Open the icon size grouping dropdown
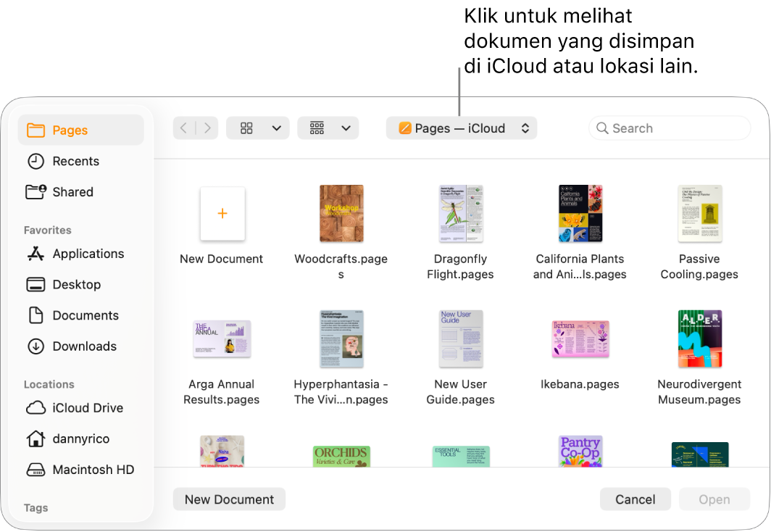 pos(328,128)
